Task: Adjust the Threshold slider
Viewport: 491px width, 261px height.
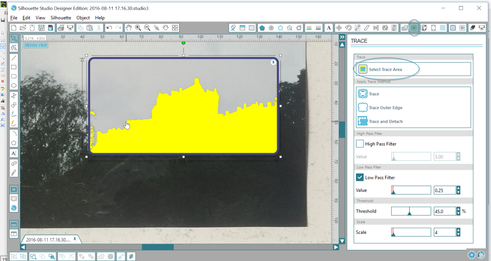Action: [411, 211]
